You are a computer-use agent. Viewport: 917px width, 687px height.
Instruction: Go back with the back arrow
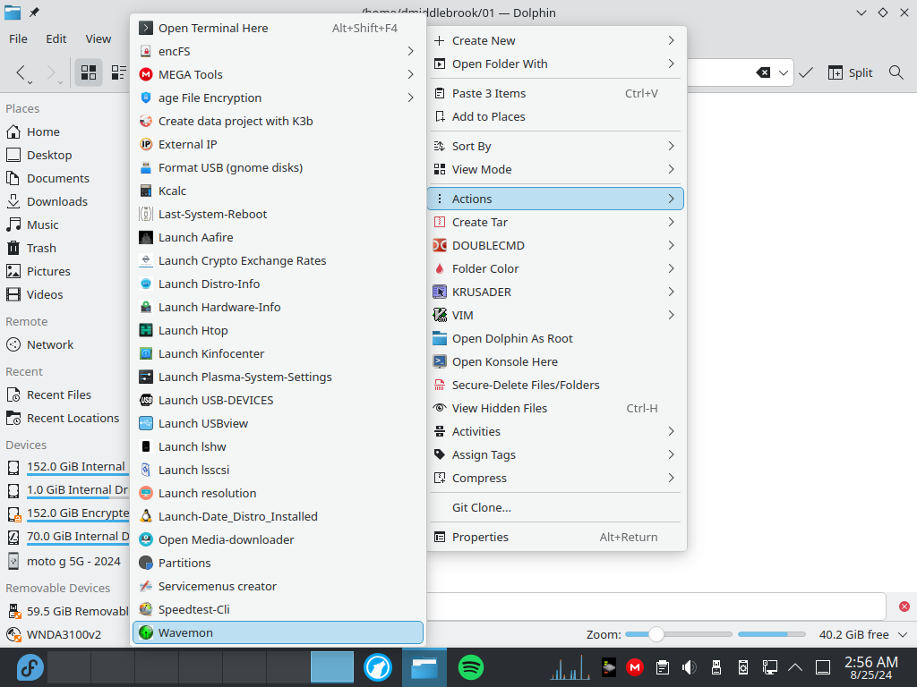pyautogui.click(x=21, y=72)
